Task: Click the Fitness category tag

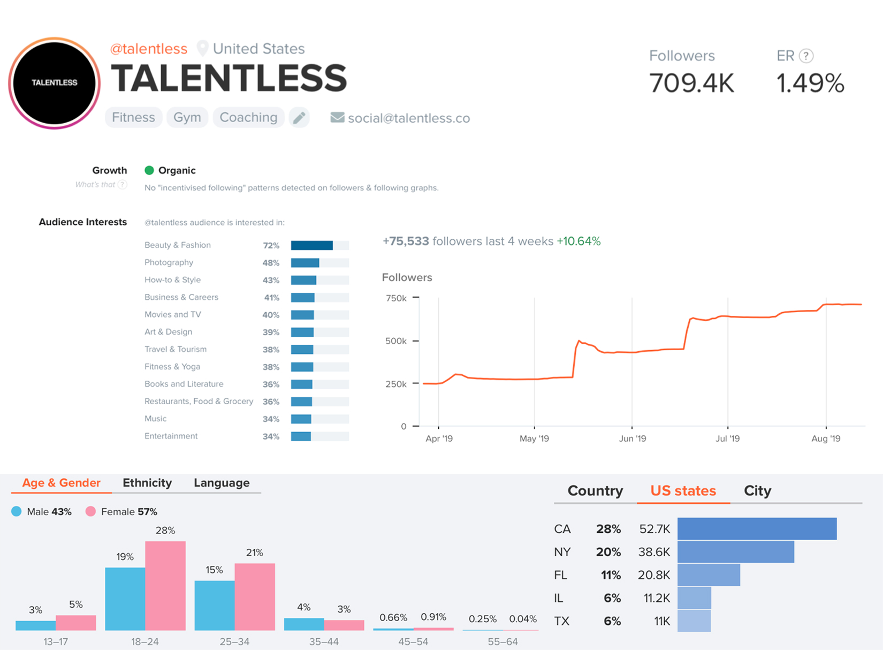Action: [133, 117]
